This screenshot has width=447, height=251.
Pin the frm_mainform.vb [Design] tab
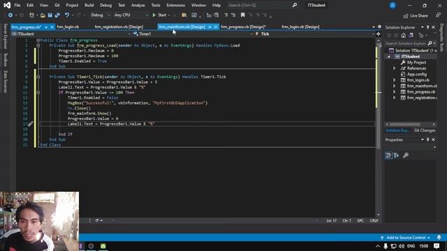point(210,26)
